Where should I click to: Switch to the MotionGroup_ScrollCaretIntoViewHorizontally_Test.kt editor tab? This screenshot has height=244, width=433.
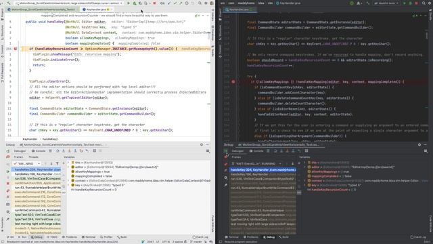(41, 9)
